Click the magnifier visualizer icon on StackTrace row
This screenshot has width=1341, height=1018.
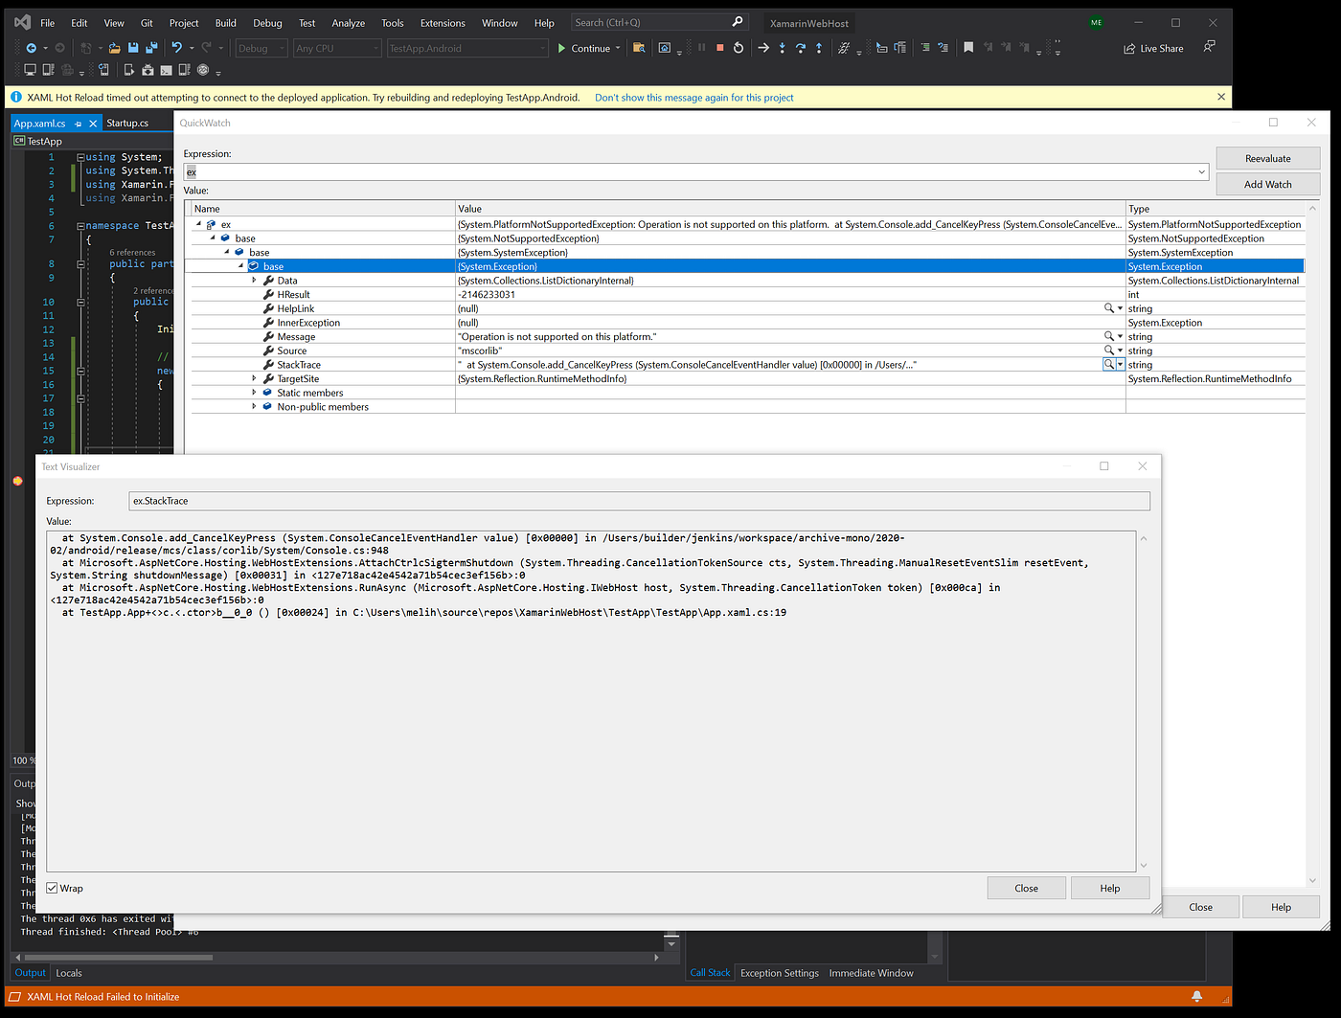pyautogui.click(x=1108, y=365)
